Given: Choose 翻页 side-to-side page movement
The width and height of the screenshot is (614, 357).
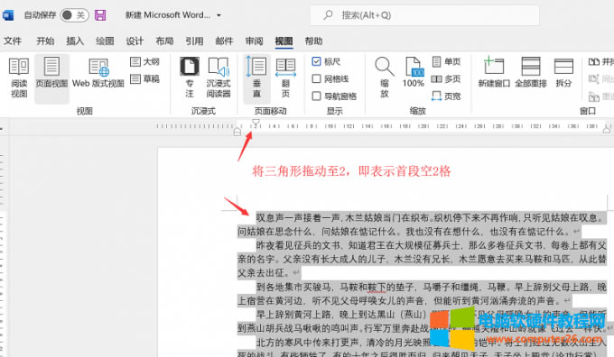Looking at the screenshot, I should point(285,78).
